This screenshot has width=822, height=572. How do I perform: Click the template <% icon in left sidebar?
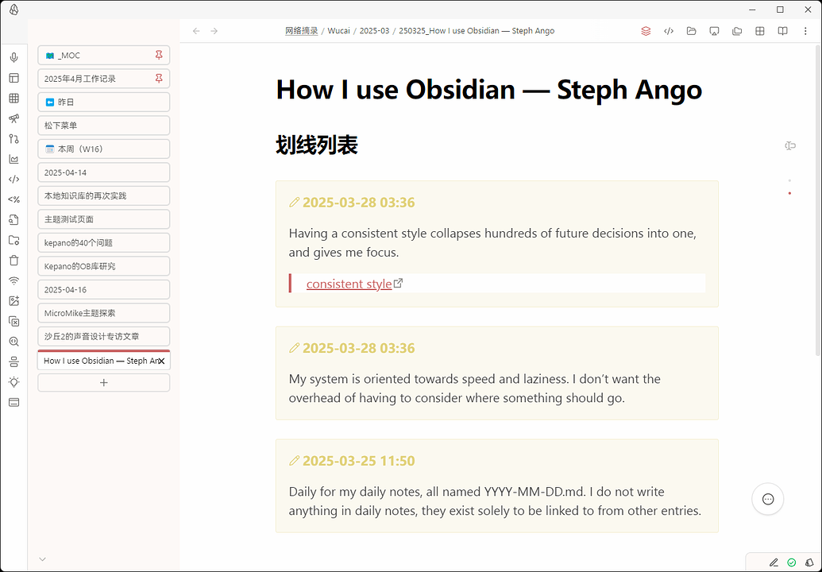pyautogui.click(x=14, y=199)
